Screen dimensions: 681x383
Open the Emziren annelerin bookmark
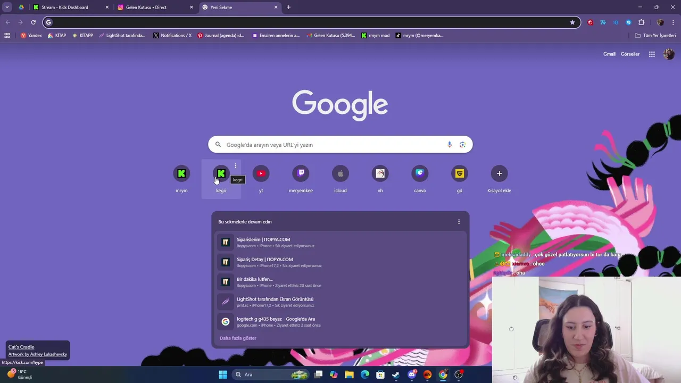[276, 36]
